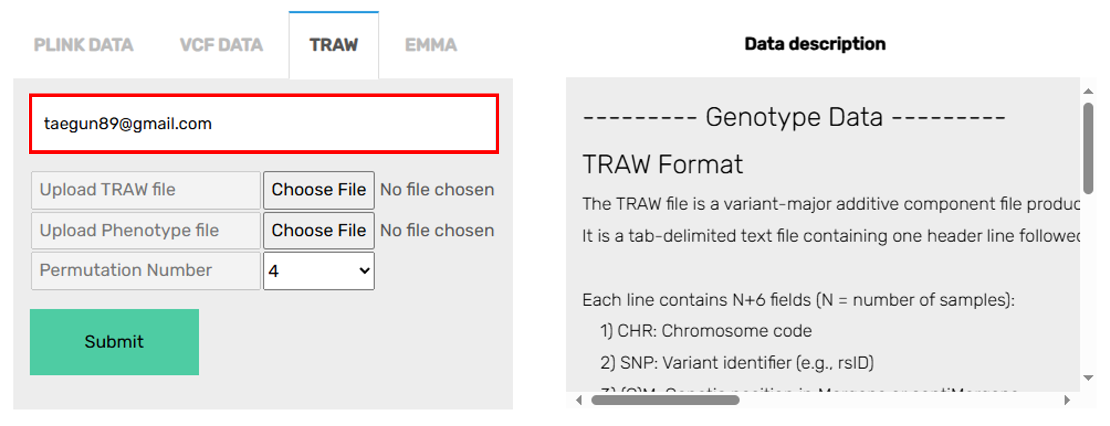Switch to the PLINK DATA tab

click(83, 45)
